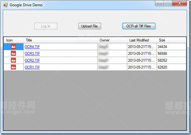Open the OCR3.TIF link
This screenshot has width=191, height=135.
pyautogui.click(x=32, y=54)
